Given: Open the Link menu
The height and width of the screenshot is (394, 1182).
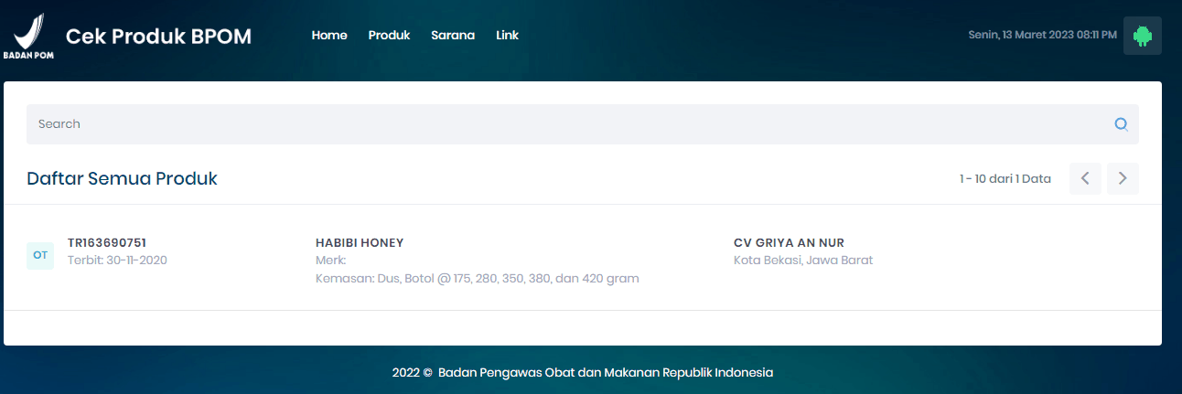Looking at the screenshot, I should [507, 36].
